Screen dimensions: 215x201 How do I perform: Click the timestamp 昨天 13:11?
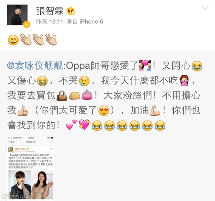[x=49, y=22]
